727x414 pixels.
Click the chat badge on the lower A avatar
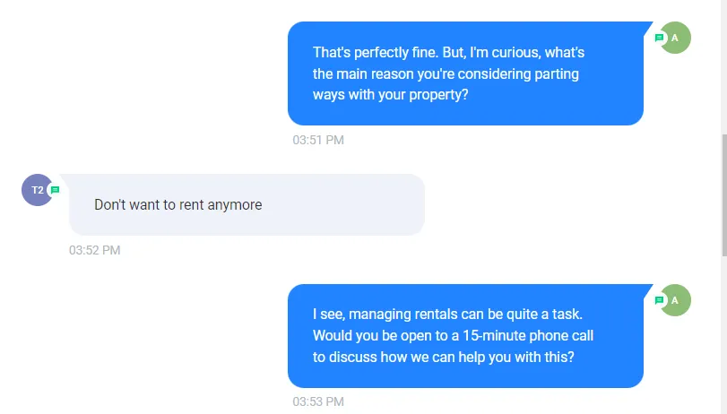click(659, 300)
